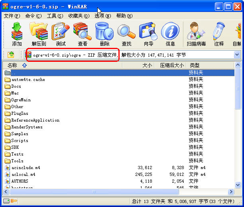The width and height of the screenshot is (244, 207).
Task: Click vertical scrollbar up arrow
Action: [x=238, y=65]
